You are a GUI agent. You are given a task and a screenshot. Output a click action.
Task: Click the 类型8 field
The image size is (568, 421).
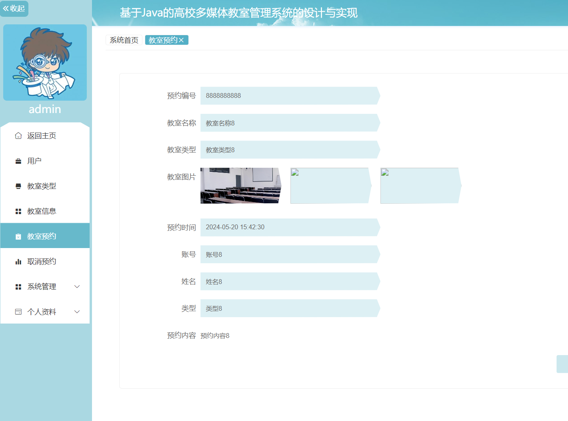tap(290, 308)
